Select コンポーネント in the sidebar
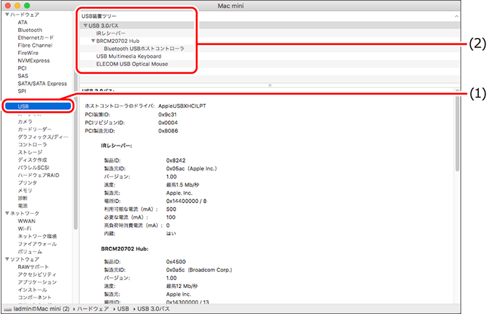The height and width of the screenshot is (314, 488). (34, 297)
